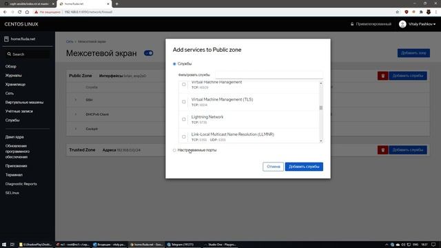Viewport: 441px width, 248px height.
Task: Open Сеть in the sidebar
Action: (x=9, y=94)
